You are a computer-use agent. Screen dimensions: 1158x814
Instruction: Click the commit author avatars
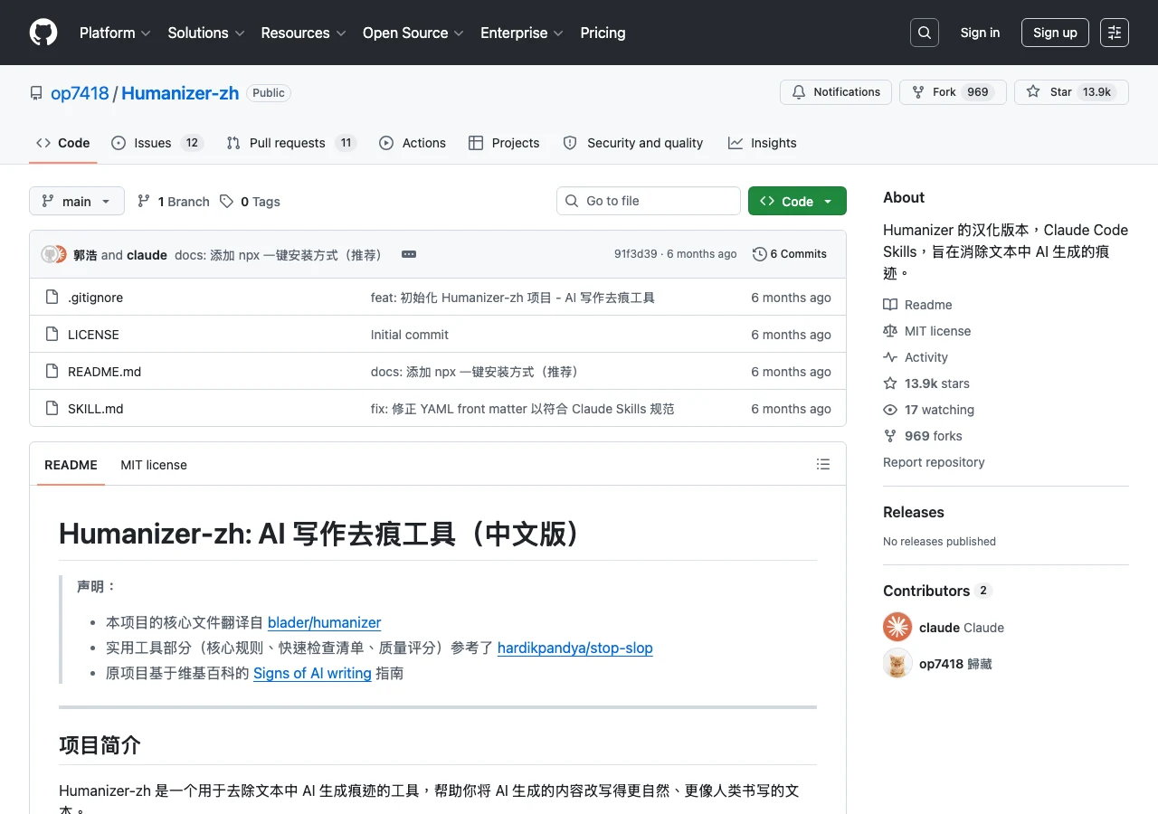[54, 254]
